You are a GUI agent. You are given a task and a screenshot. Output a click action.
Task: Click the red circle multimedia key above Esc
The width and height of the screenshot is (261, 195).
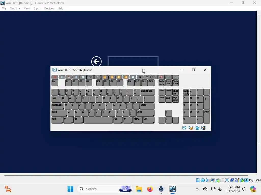tap(55, 77)
